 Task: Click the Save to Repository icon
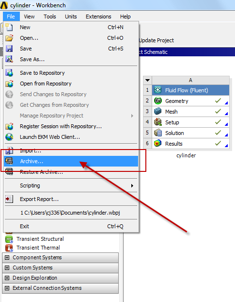[9, 73]
